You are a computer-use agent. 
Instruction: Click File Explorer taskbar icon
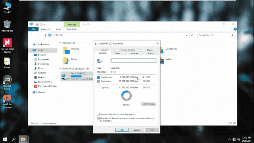(x=23, y=139)
